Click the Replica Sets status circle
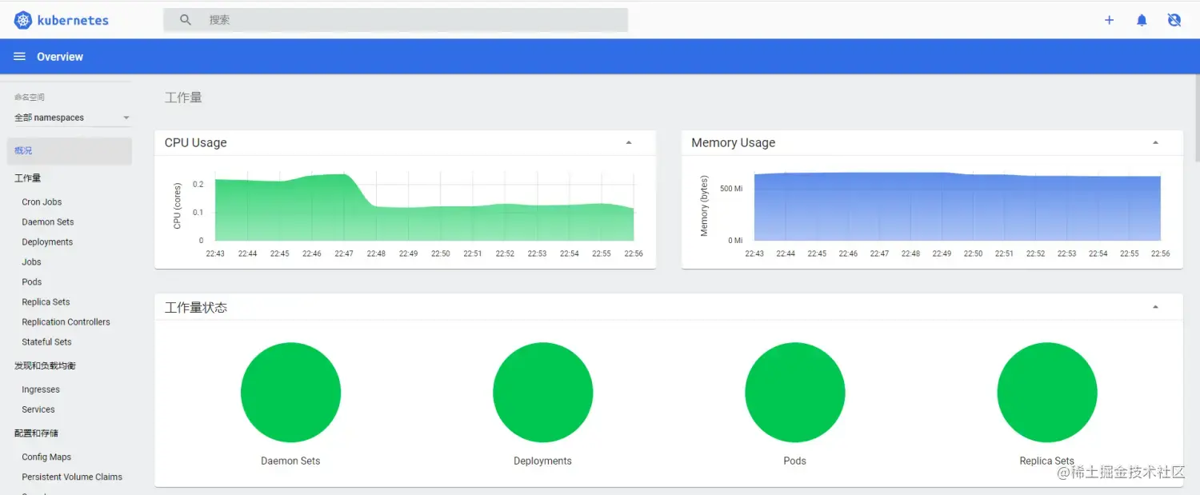 [1046, 393]
